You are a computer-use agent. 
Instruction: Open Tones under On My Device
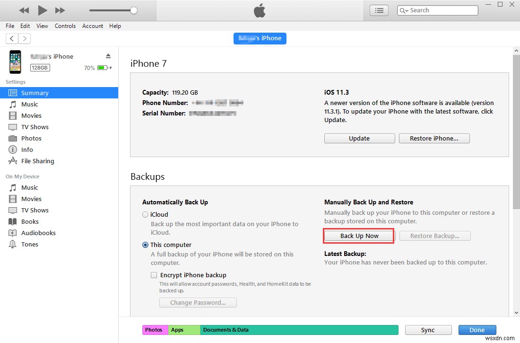29,244
